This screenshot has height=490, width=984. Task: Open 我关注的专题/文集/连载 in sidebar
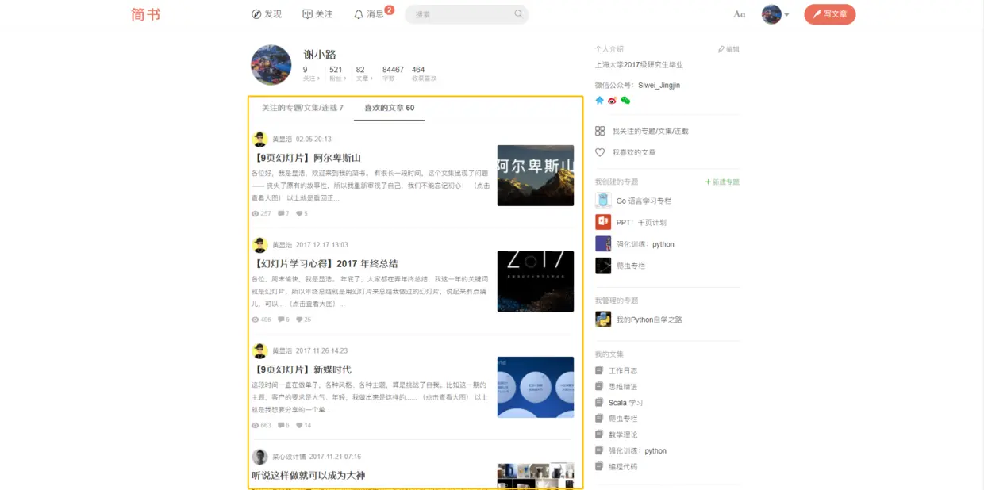click(642, 131)
